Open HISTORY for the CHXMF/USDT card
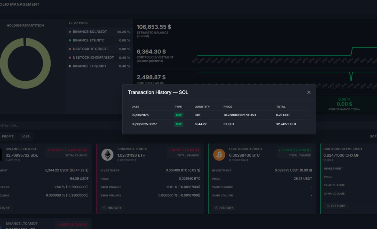Screen dimensions: 377x229 (x=336, y=206)
